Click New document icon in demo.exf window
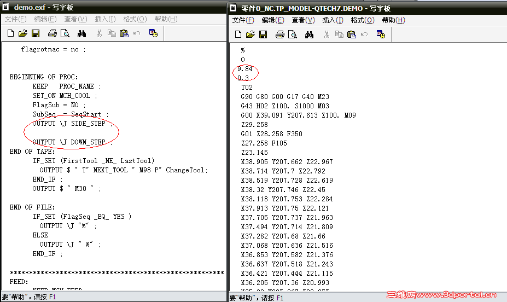507x302 pixels. click(11, 33)
